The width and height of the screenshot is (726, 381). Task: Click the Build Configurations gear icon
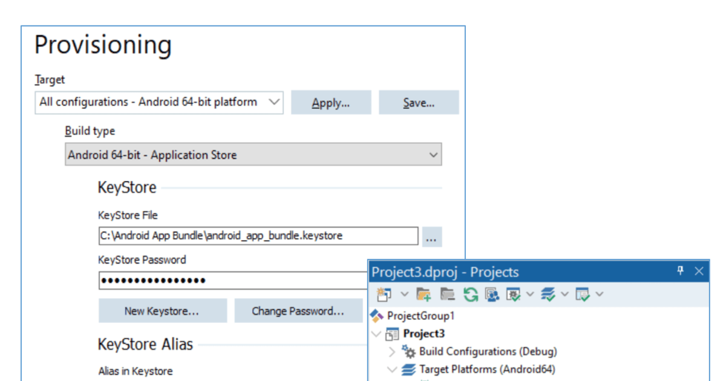[409, 351]
